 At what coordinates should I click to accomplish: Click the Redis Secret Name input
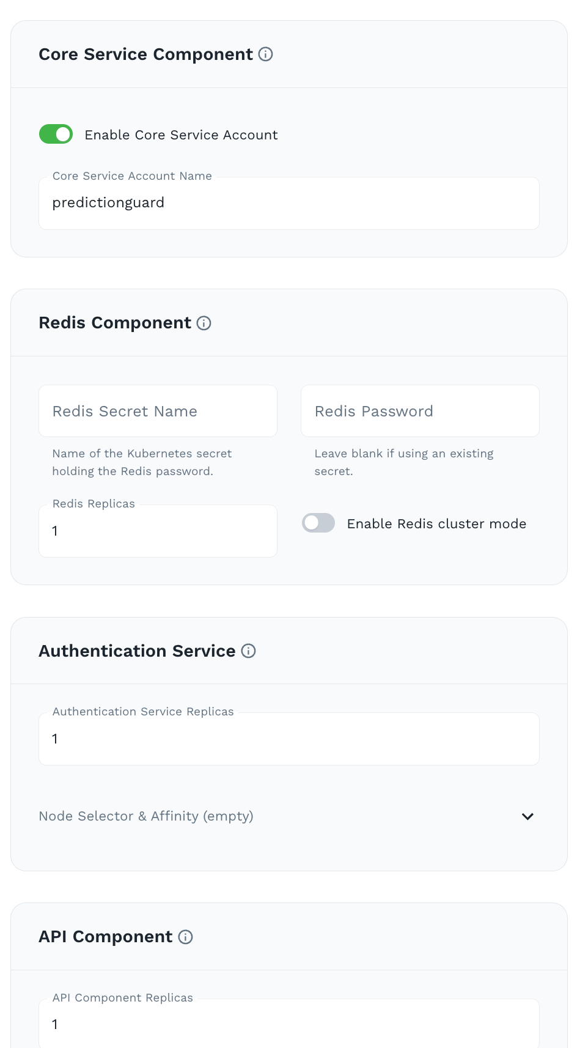point(158,411)
